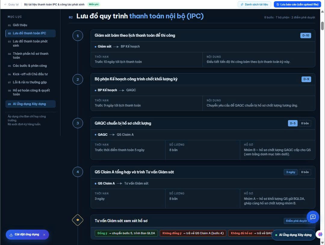This screenshot has width=325, height=245.
Task: Click step 3 circle marker
Action: (78, 123)
